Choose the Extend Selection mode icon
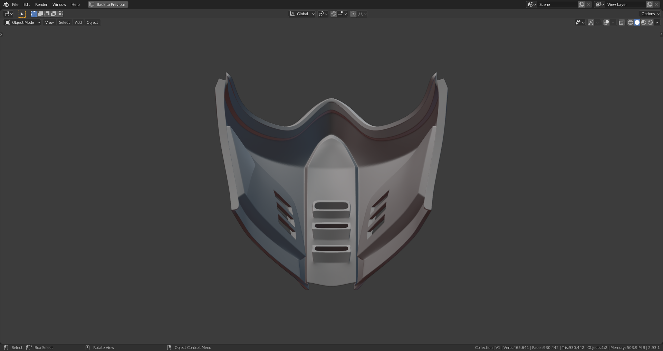 (40, 14)
